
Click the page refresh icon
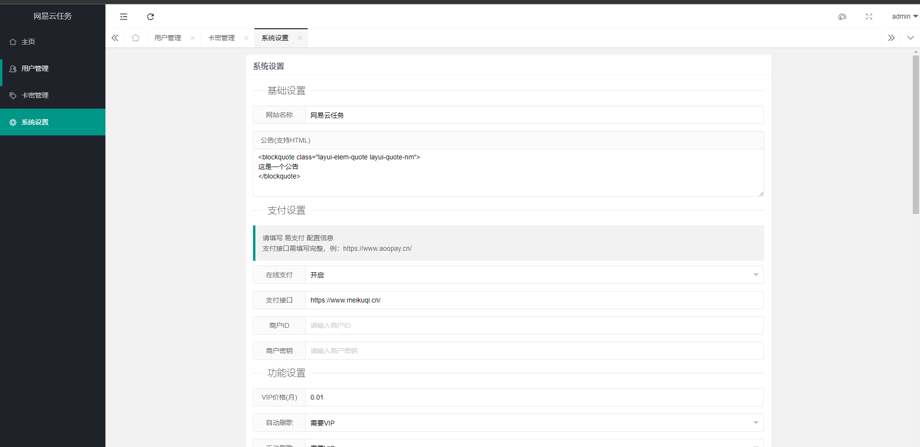pos(150,17)
